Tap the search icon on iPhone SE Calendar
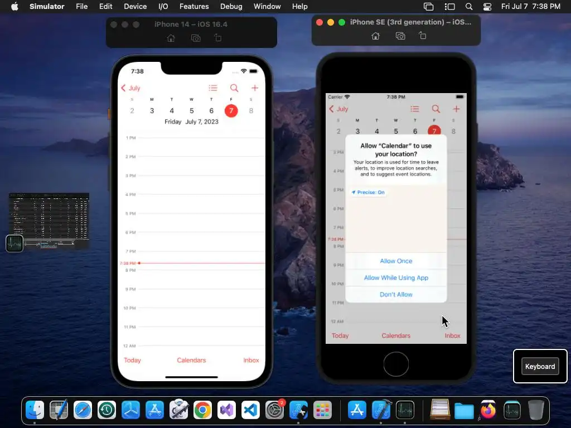The height and width of the screenshot is (428, 571). point(436,109)
